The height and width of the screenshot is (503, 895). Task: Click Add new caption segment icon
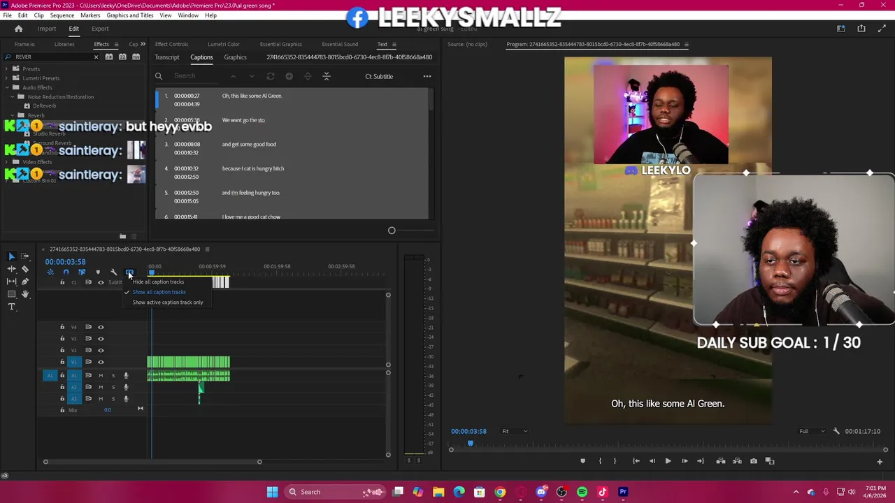[289, 76]
